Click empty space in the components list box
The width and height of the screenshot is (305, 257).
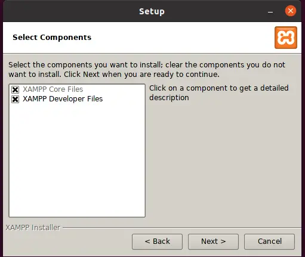pos(77,159)
